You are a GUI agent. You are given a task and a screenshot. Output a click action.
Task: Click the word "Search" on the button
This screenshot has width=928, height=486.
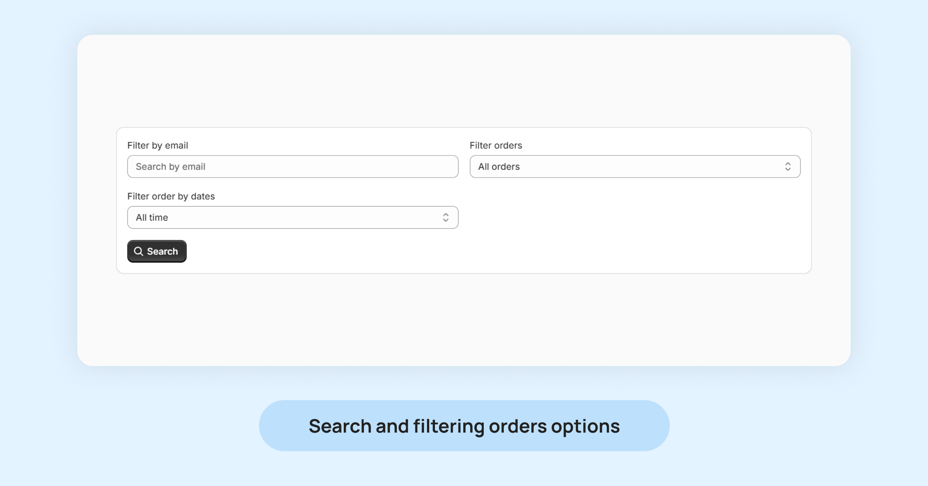tap(162, 252)
